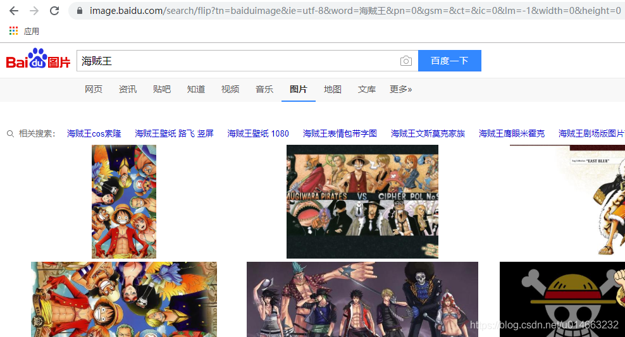This screenshot has width=625, height=337.
Task: Open related search 海贼王壁纸 路飞 竖屏
Action: (174, 133)
